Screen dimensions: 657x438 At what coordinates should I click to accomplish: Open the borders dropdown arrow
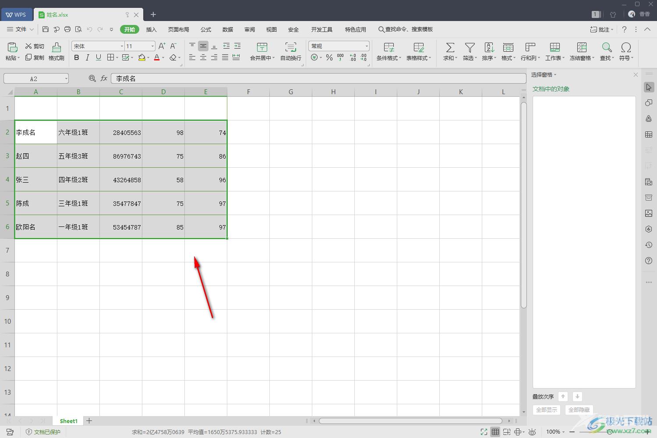click(x=117, y=58)
